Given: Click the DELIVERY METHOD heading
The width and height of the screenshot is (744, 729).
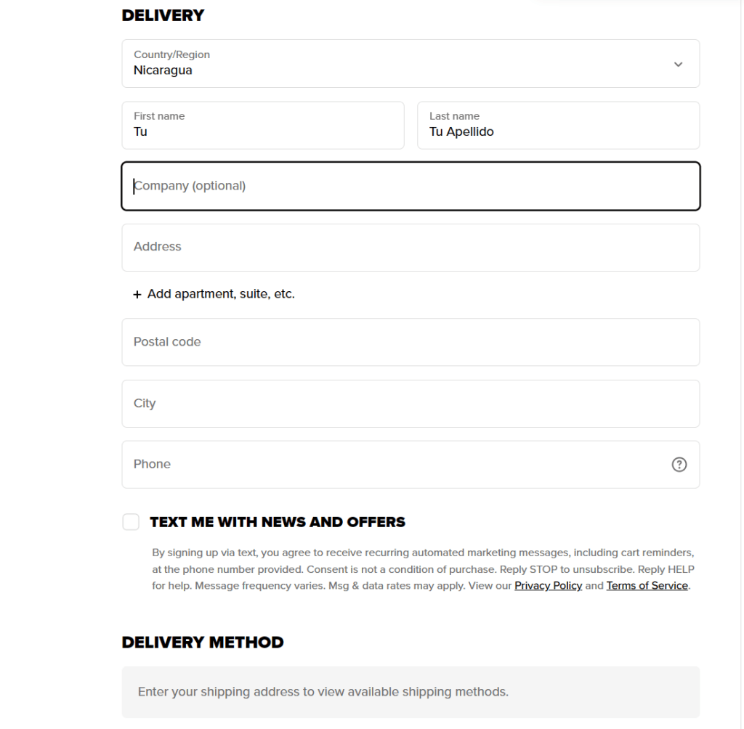Looking at the screenshot, I should [x=203, y=642].
